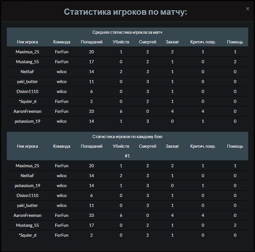Click the "Убийств" header in the per-battle table
This screenshot has width=255, height=252.
[121, 146]
